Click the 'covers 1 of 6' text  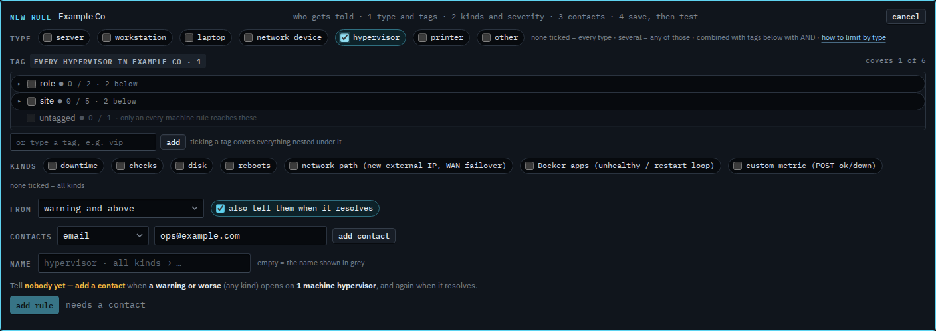tap(895, 60)
